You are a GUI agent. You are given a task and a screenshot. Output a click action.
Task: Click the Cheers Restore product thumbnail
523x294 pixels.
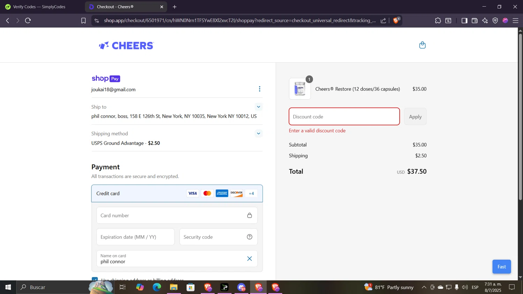click(x=300, y=89)
